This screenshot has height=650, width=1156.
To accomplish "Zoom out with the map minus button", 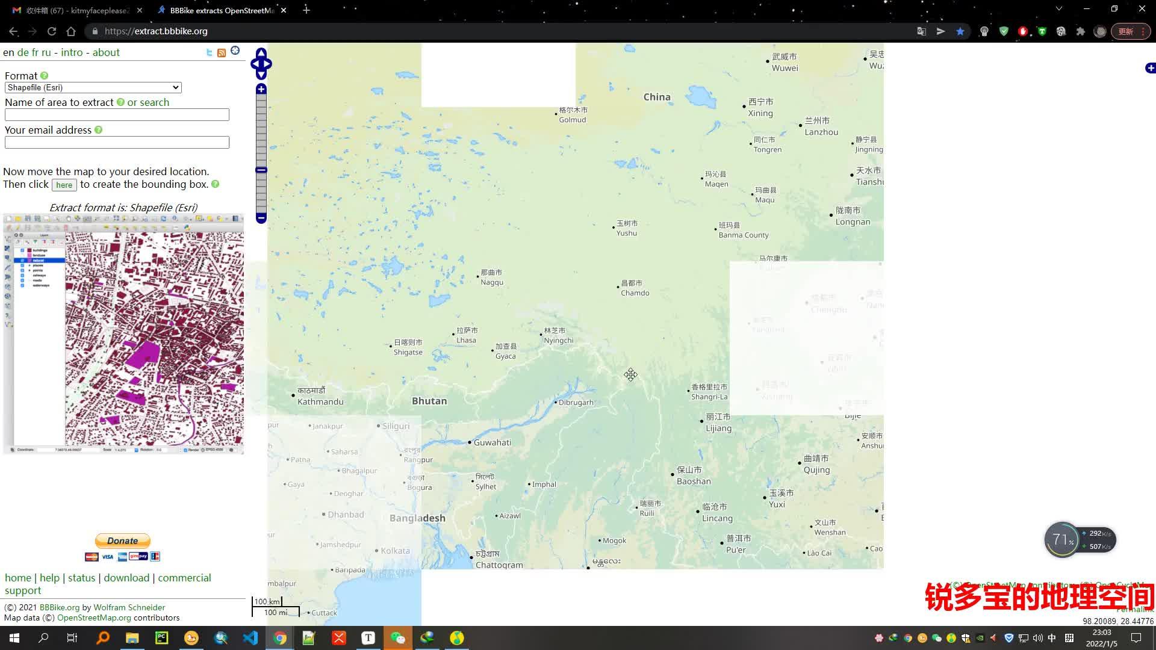I will click(261, 218).
